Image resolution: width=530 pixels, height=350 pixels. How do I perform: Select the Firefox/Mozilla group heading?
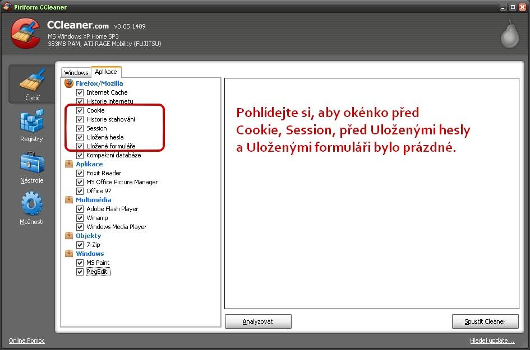[x=99, y=83]
